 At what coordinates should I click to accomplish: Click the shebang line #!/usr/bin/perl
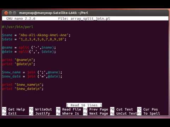point(18,27)
